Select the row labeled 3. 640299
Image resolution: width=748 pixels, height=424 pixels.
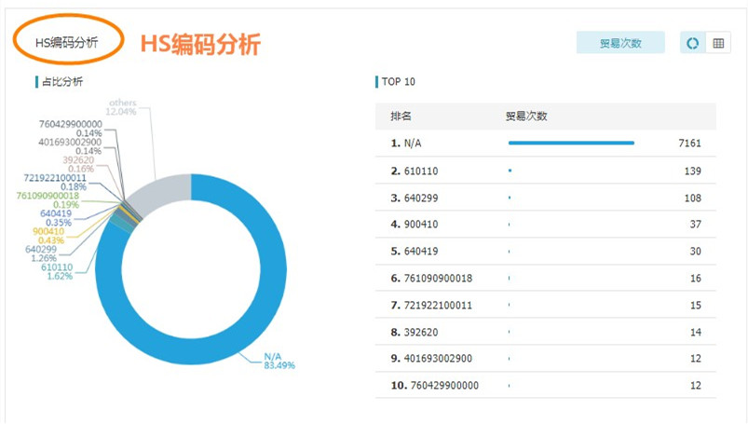(x=546, y=198)
